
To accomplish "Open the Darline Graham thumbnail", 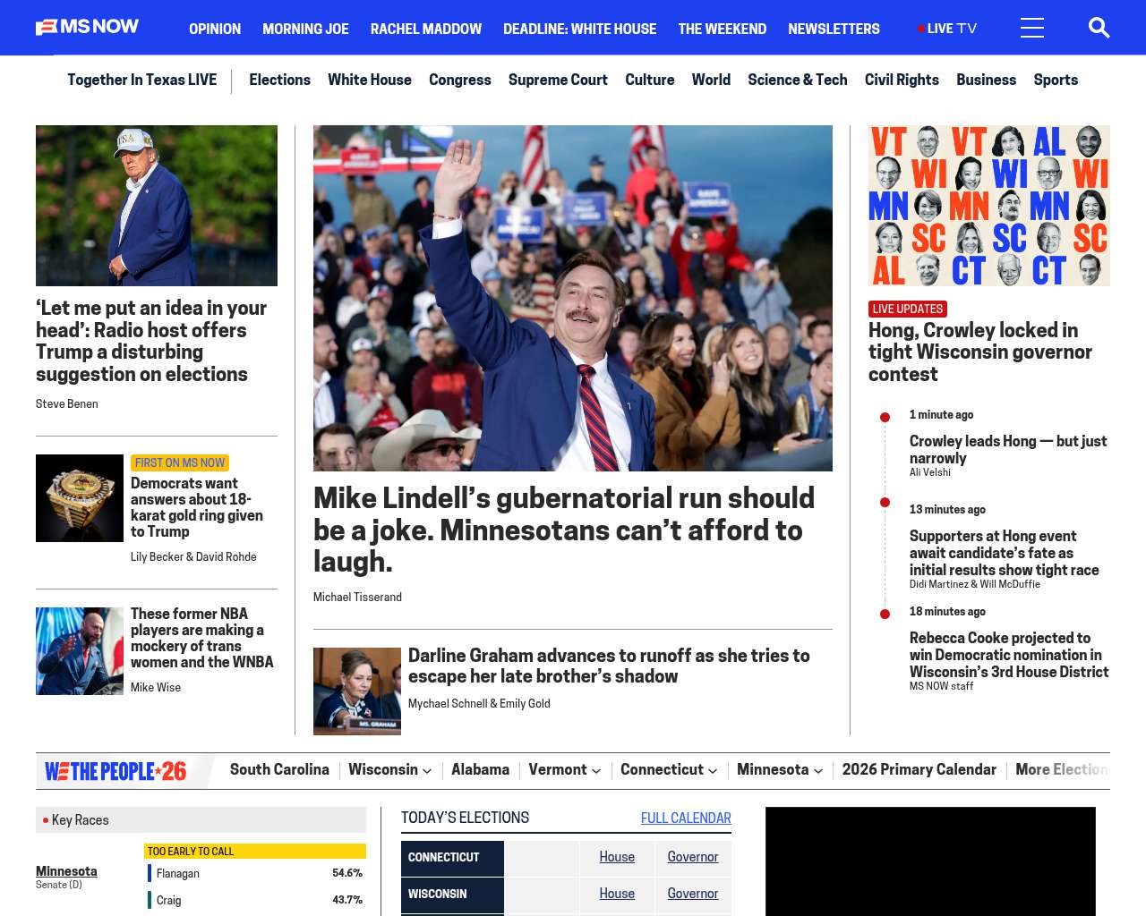I will [x=357, y=691].
